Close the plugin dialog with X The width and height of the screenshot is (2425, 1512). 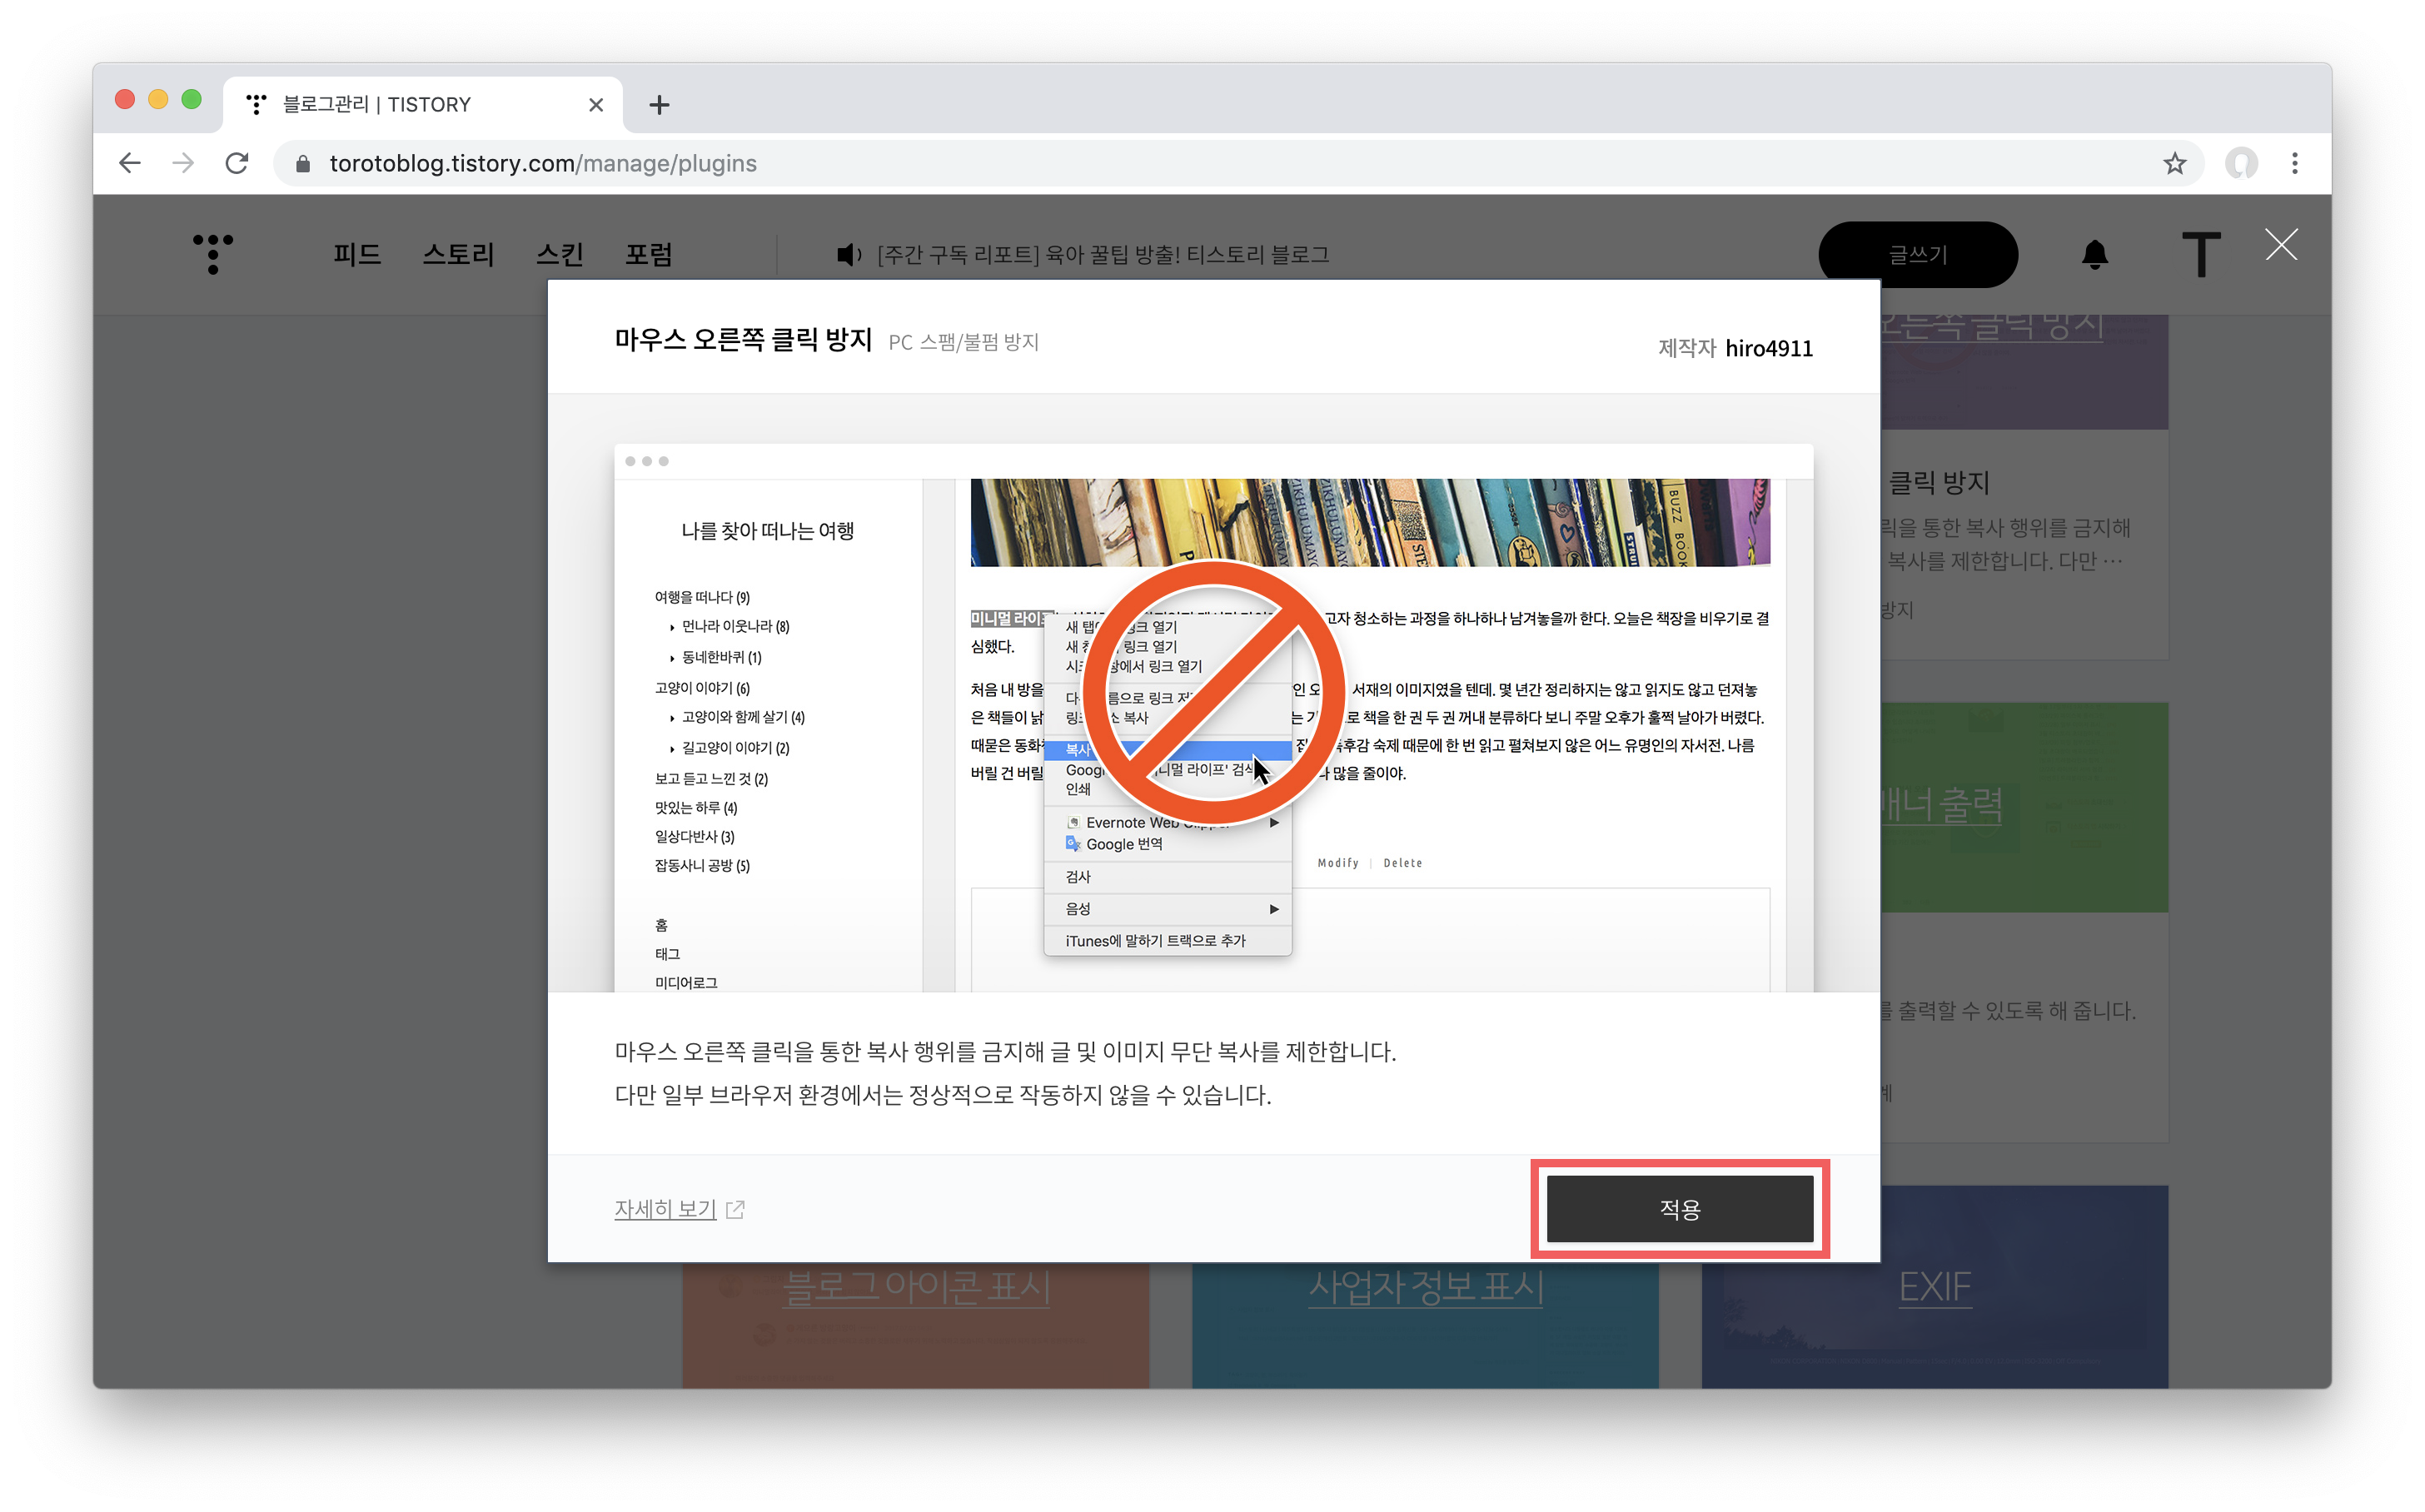click(2281, 245)
